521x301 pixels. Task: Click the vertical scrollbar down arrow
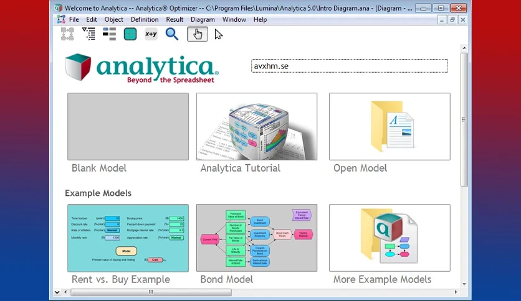pos(464,284)
